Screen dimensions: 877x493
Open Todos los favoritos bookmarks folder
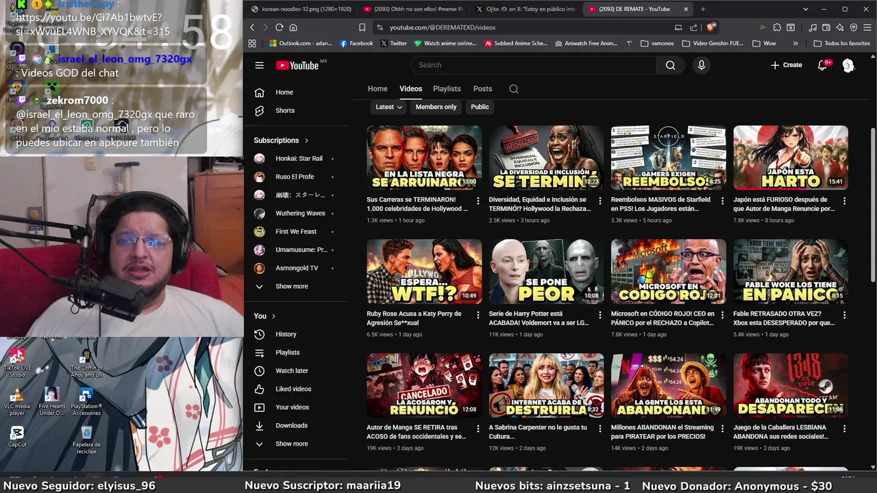click(841, 43)
